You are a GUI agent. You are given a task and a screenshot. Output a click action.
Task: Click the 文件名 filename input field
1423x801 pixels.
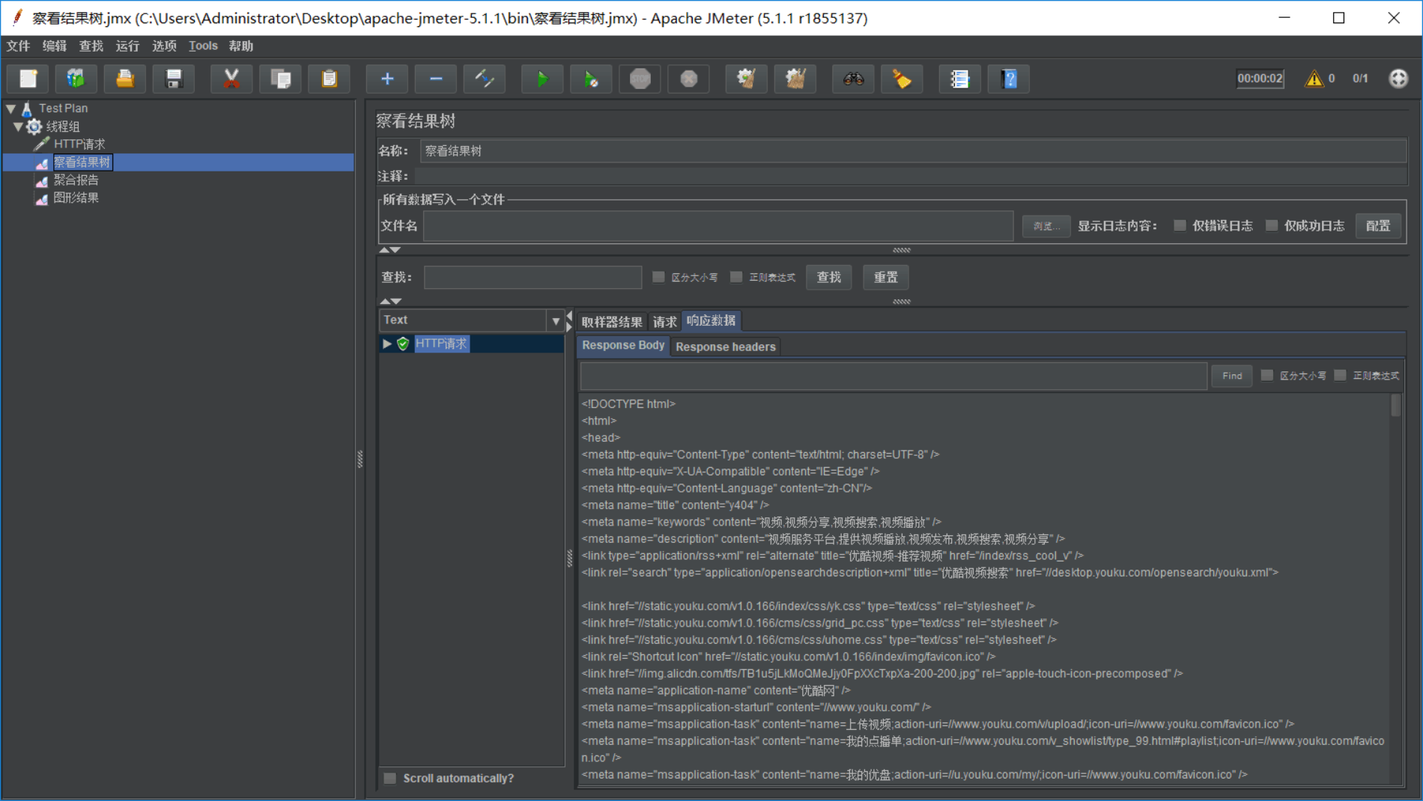(718, 226)
